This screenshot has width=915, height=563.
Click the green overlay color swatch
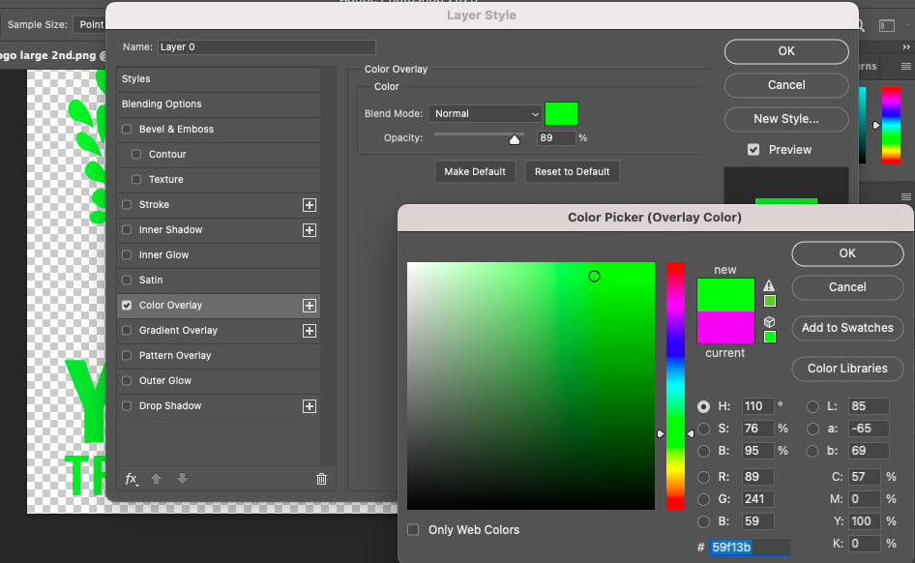pyautogui.click(x=561, y=114)
